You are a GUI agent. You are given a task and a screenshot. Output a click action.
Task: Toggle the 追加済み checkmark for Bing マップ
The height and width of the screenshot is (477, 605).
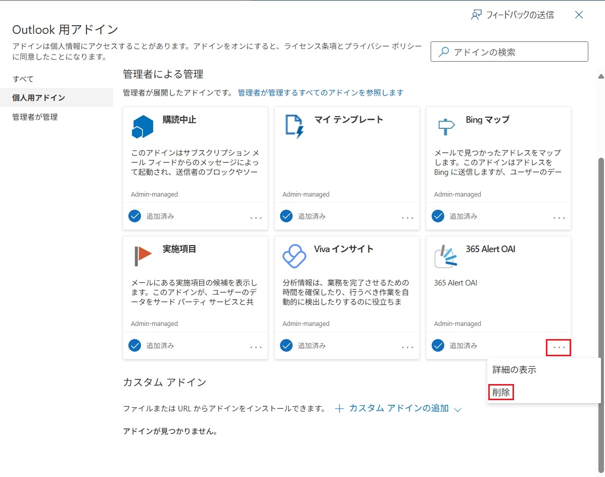coord(438,216)
